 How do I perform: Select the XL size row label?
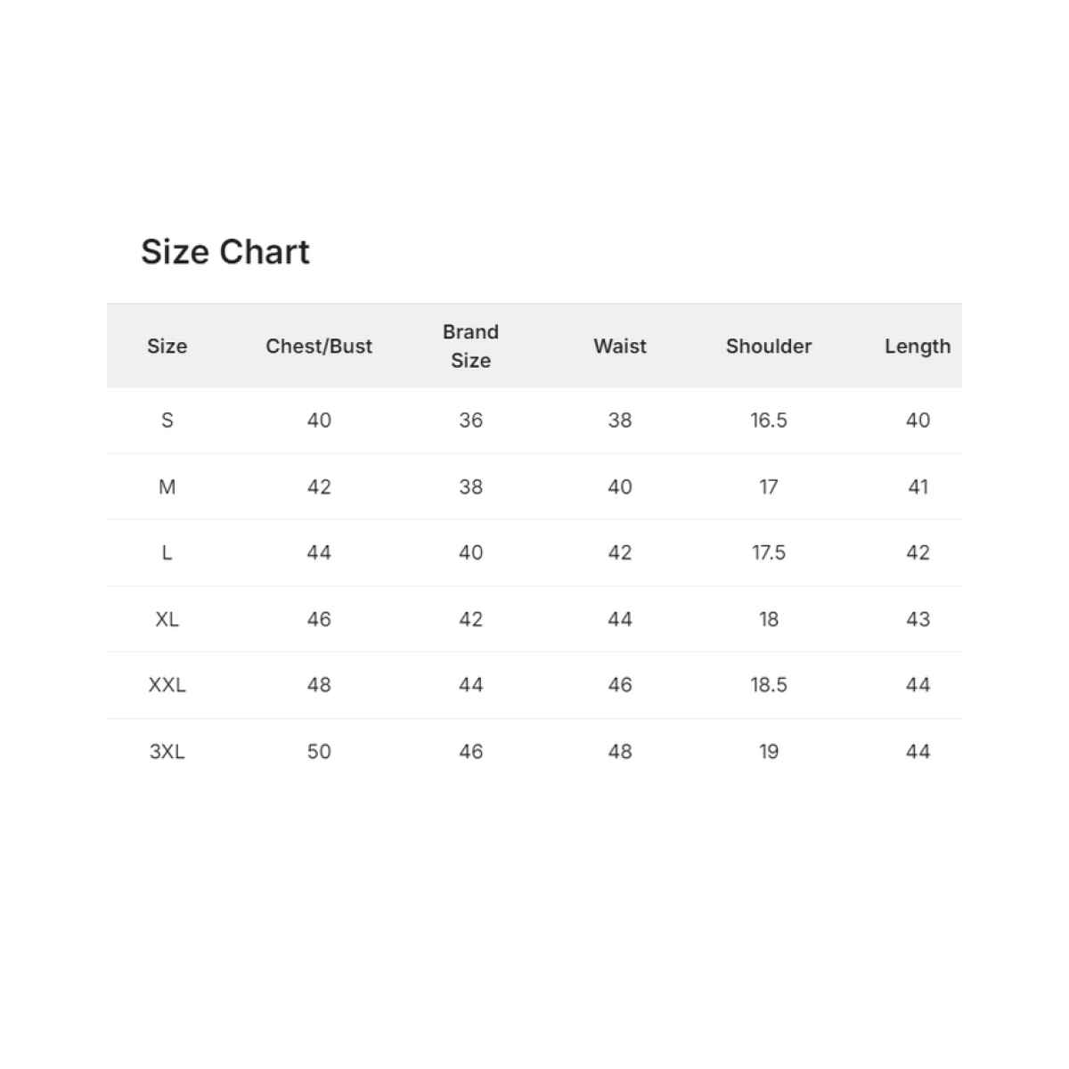pos(167,619)
